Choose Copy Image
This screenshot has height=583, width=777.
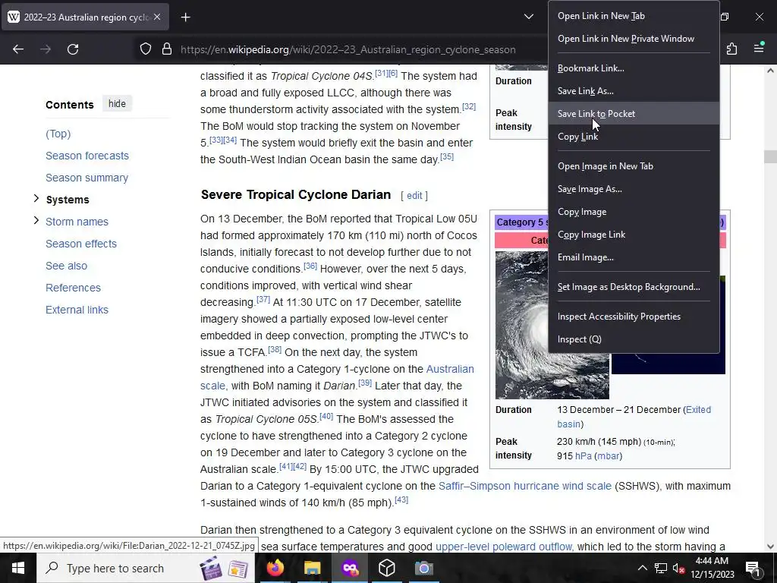[x=634, y=213]
